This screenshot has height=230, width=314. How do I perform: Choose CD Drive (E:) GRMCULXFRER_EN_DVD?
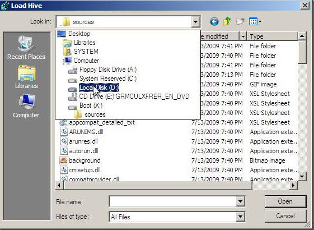point(134,96)
